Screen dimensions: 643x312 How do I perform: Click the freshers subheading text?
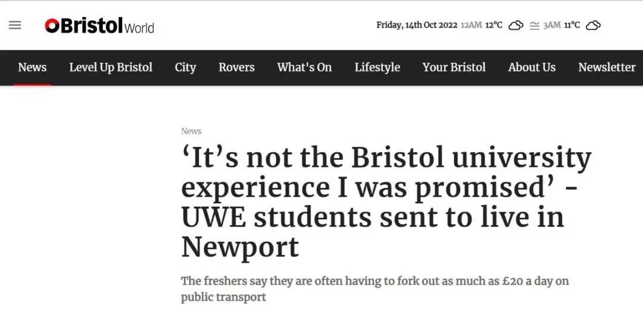[x=375, y=289]
